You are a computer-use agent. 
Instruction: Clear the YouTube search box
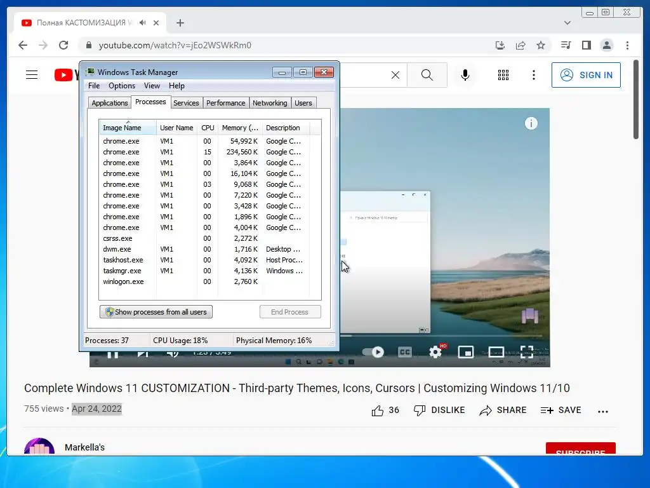(x=395, y=75)
